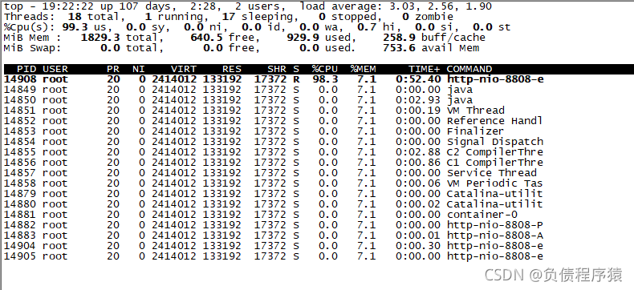
Task: Click the PID column header
Action: pos(26,69)
